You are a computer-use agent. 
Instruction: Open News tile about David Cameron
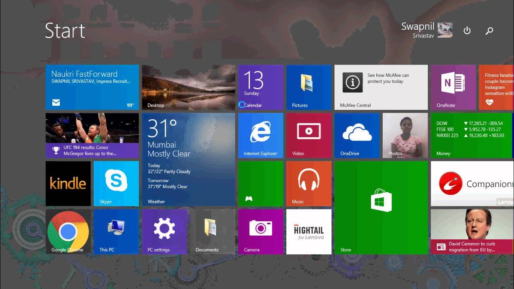coord(472,232)
